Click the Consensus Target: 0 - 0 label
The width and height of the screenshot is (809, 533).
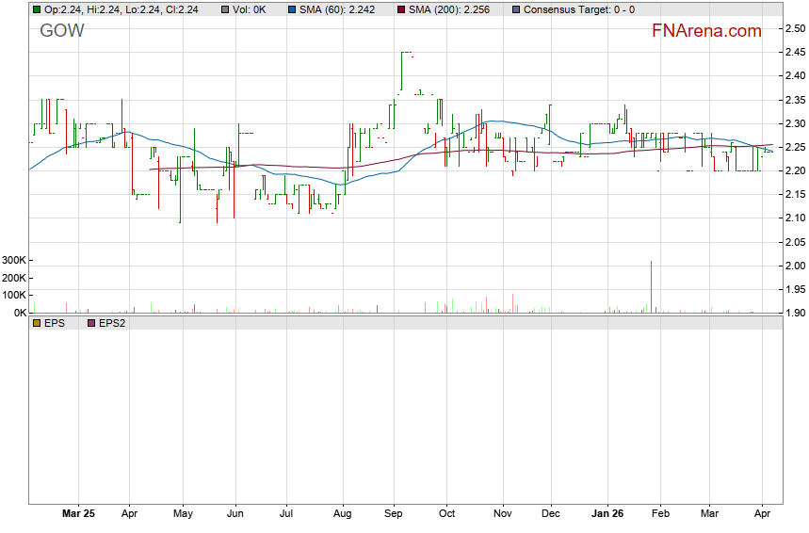[578, 9]
